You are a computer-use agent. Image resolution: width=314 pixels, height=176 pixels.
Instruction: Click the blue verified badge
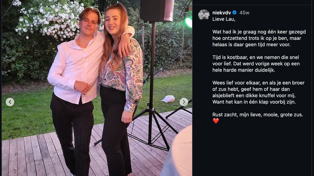[234, 13]
